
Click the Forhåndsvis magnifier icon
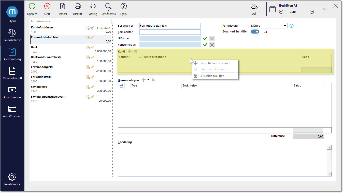click(x=108, y=6)
